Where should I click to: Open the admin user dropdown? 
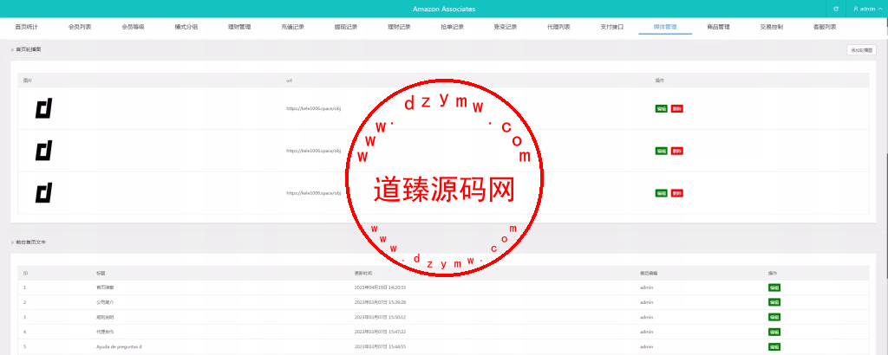[867, 9]
